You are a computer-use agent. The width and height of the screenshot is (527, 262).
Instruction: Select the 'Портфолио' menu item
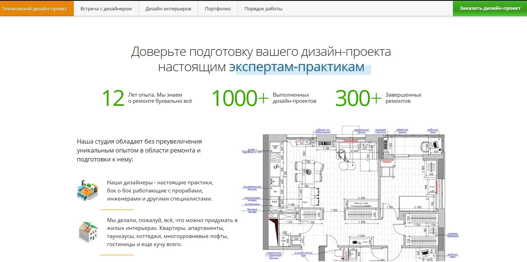[x=218, y=9]
